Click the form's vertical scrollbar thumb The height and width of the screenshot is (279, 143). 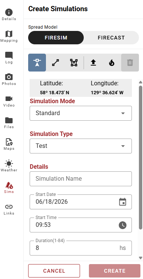coord(140,157)
